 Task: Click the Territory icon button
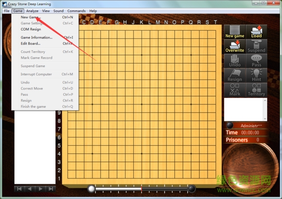point(256,90)
